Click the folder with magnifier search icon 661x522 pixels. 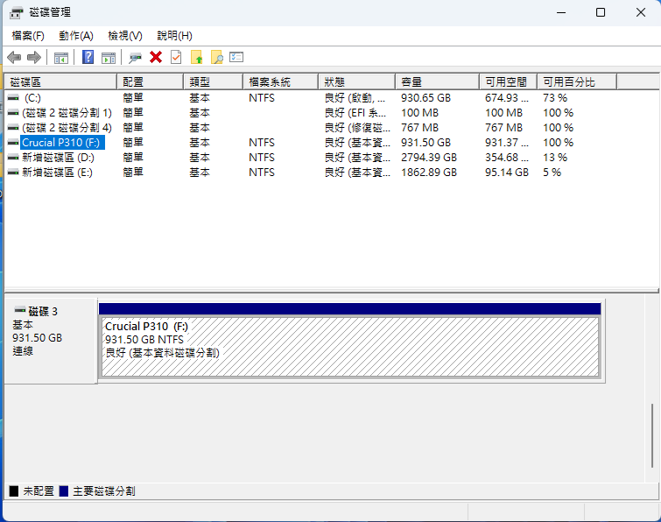coord(216,57)
